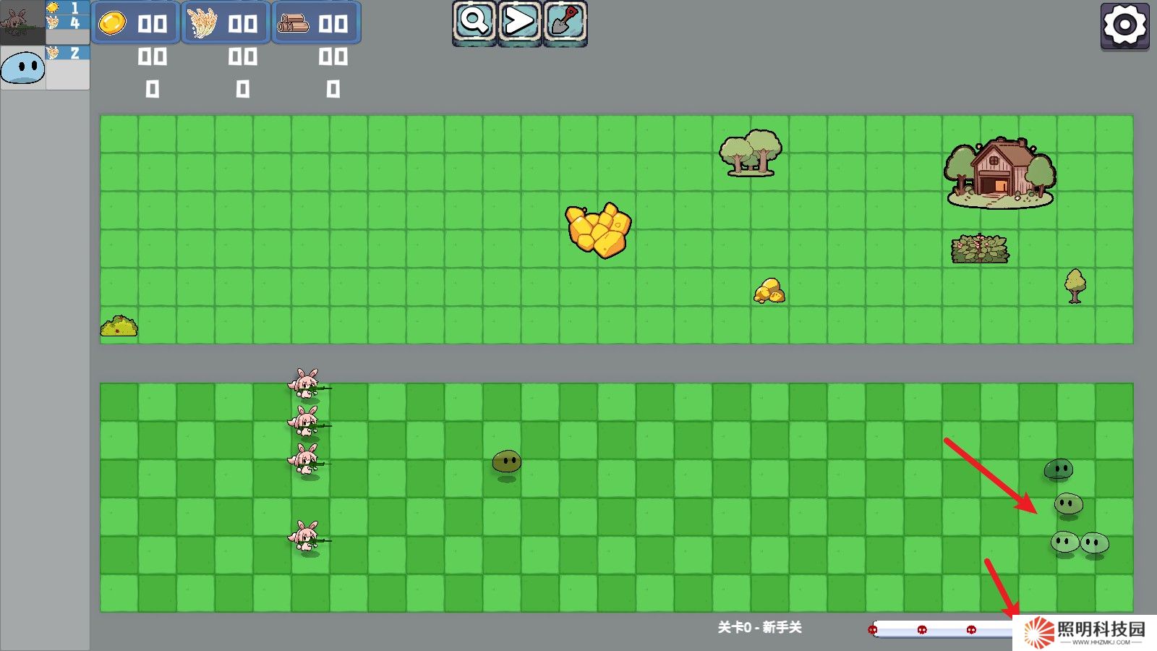1157x651 pixels.
Task: Click the magnifying glass search tool
Action: pyautogui.click(x=474, y=22)
